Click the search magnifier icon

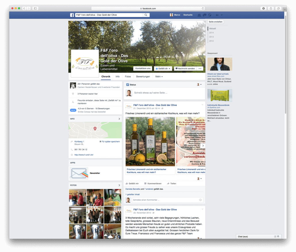[146, 15]
